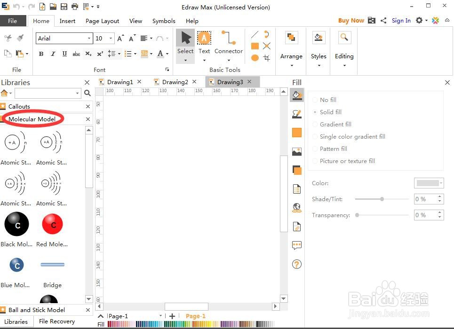Open the Line style panel icon
This screenshot has height=329, width=454.
tap(297, 114)
